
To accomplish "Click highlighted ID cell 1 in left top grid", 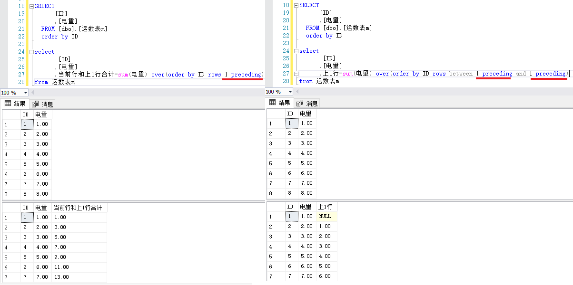I will [27, 124].
